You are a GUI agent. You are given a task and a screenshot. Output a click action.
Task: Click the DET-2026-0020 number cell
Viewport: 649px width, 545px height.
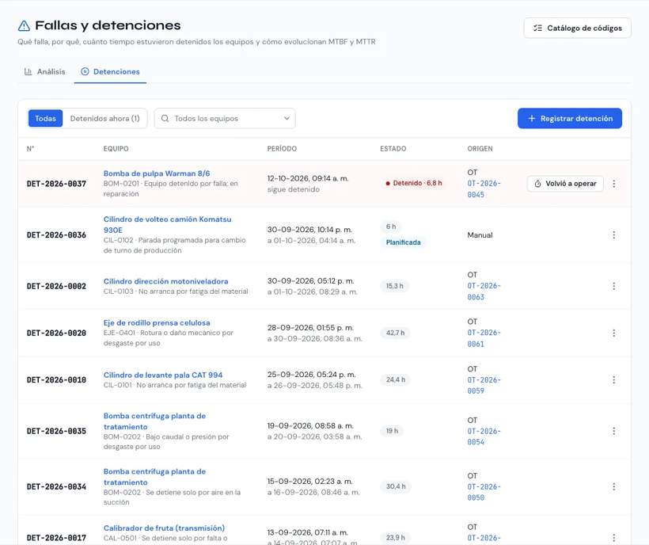coord(56,333)
